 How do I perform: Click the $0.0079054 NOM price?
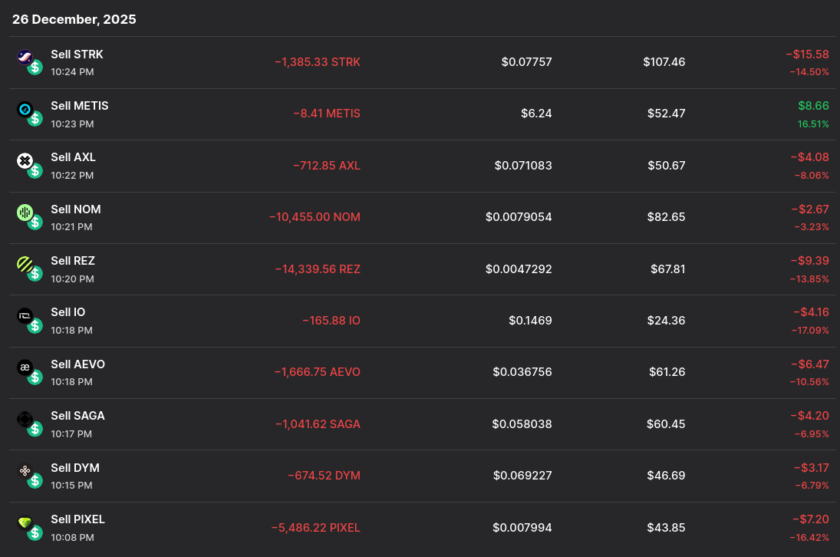pos(519,217)
